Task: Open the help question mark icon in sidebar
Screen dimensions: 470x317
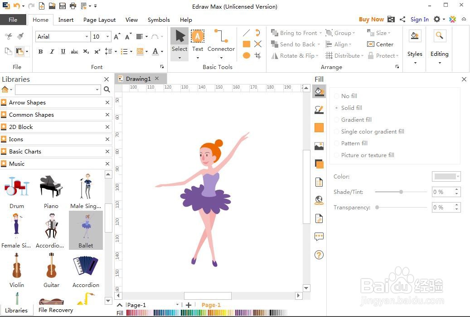Action: (319, 255)
